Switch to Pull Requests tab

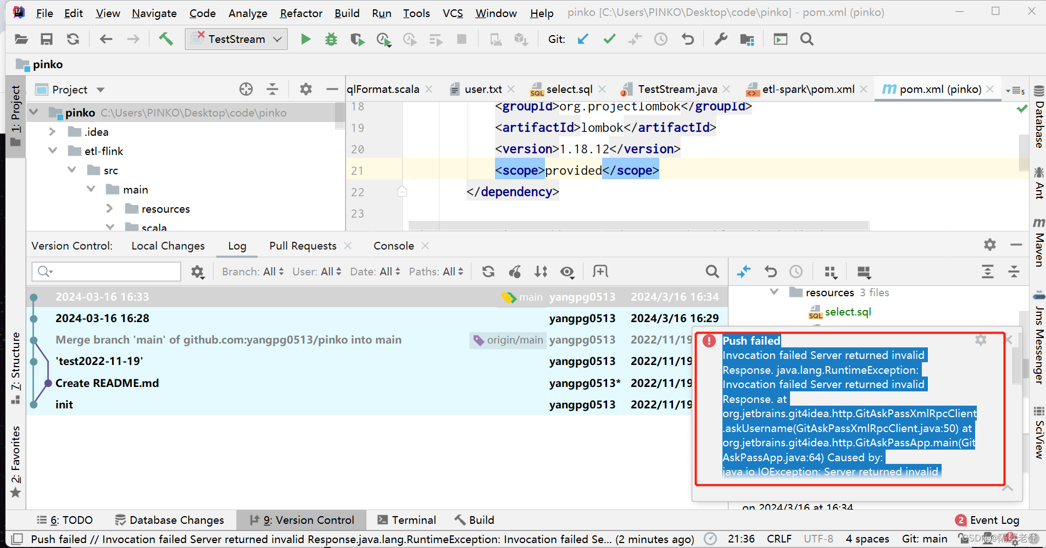pyautogui.click(x=303, y=246)
